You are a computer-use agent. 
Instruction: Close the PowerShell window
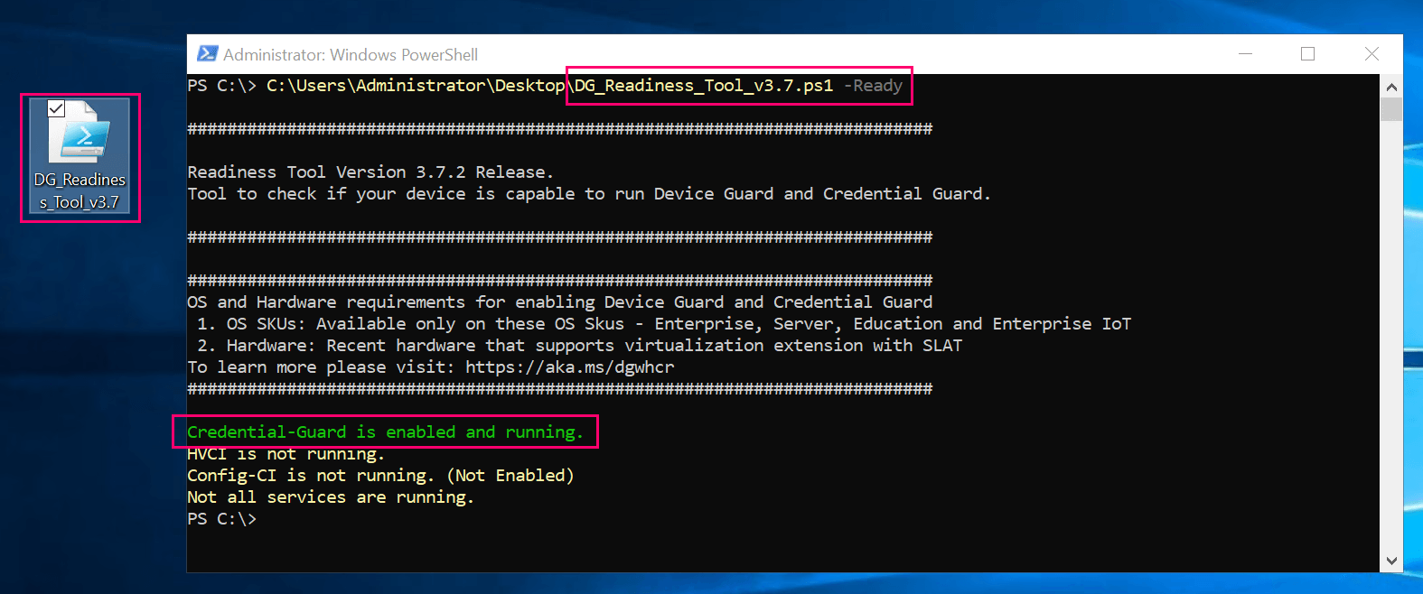[x=1372, y=54]
